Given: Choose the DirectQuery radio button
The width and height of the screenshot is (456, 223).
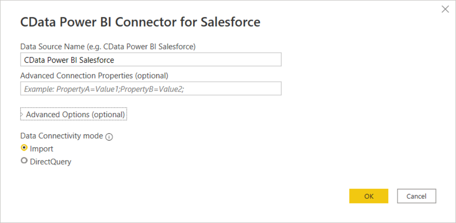Looking at the screenshot, I should pos(24,161).
